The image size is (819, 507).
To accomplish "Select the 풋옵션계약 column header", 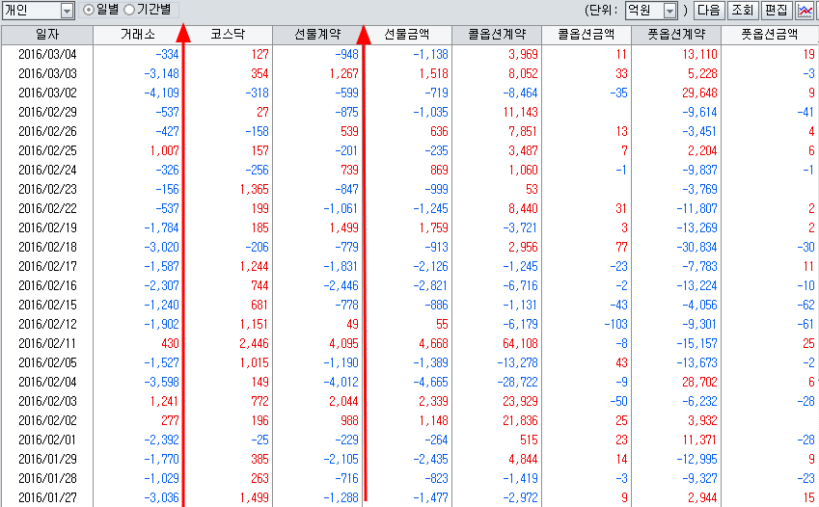I will (675, 34).
